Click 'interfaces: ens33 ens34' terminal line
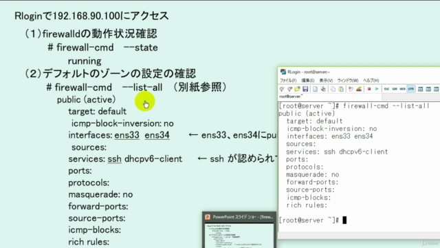440x248 pixels. [x=329, y=136]
